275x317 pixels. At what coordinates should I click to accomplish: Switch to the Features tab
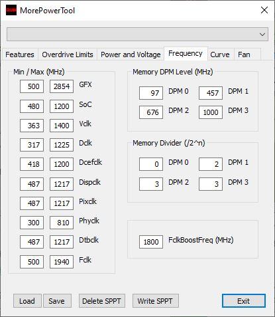[20, 54]
